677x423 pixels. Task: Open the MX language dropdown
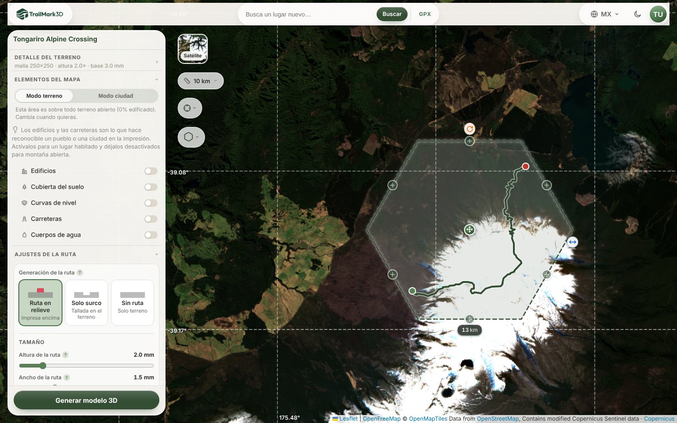click(605, 14)
